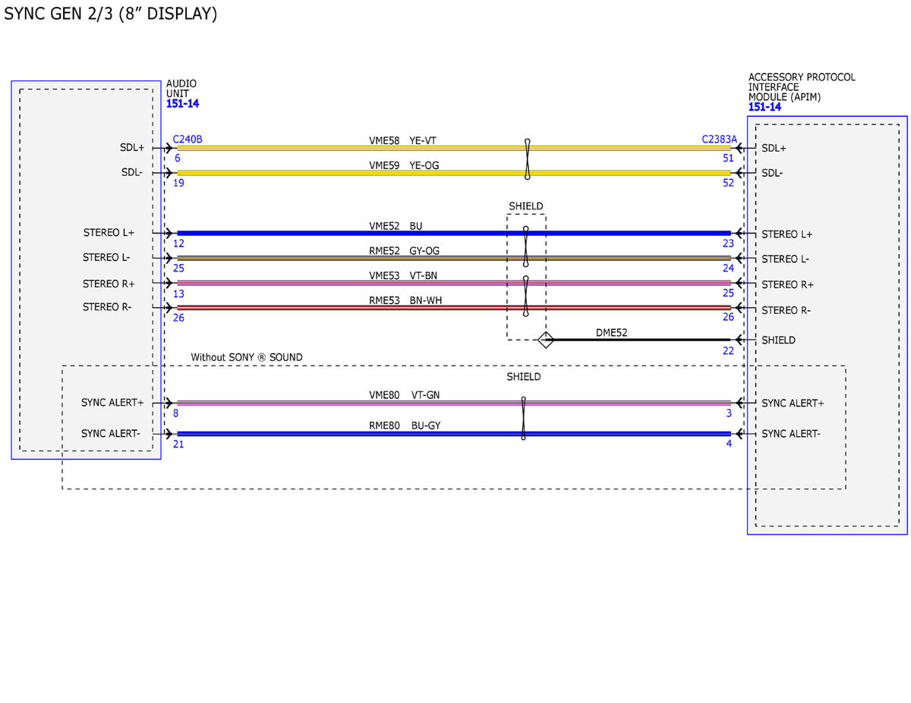
Task: Select the solid blue VME52 BU wire
Action: pos(453,234)
